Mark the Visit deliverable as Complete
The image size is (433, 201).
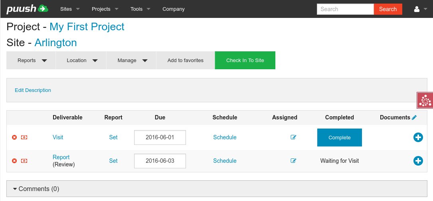coord(339,137)
